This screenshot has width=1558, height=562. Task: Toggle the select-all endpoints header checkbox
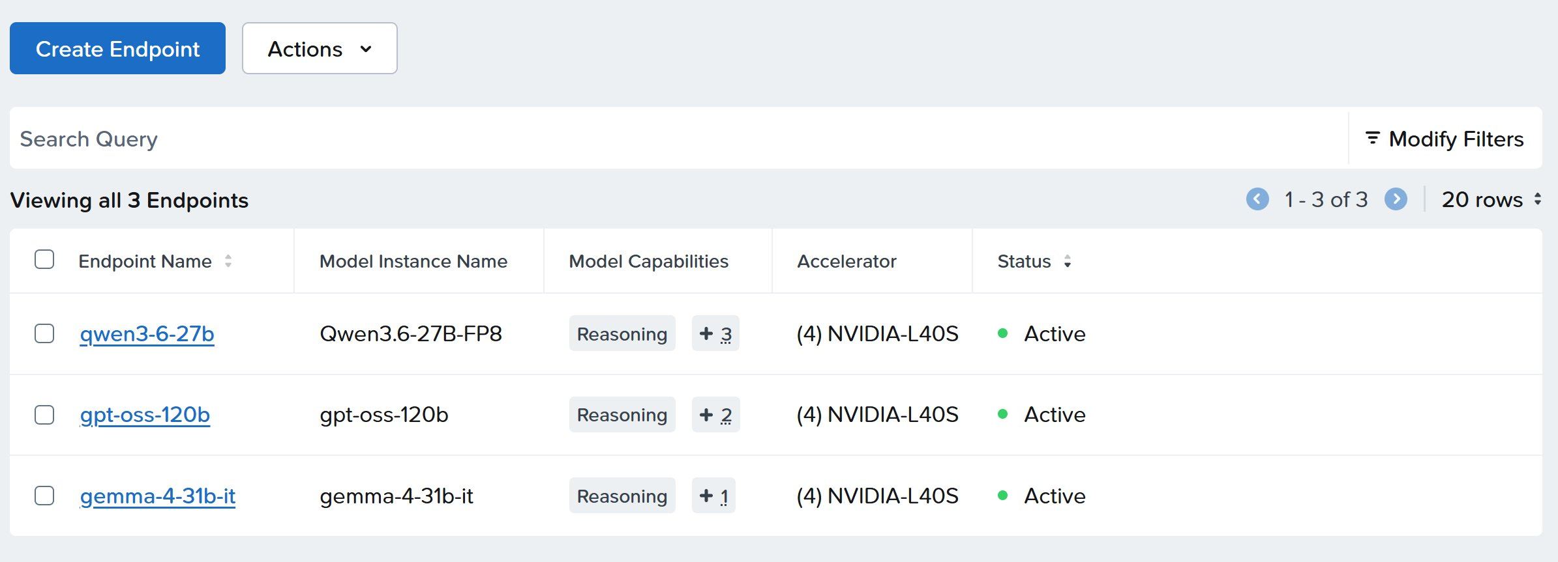(44, 259)
